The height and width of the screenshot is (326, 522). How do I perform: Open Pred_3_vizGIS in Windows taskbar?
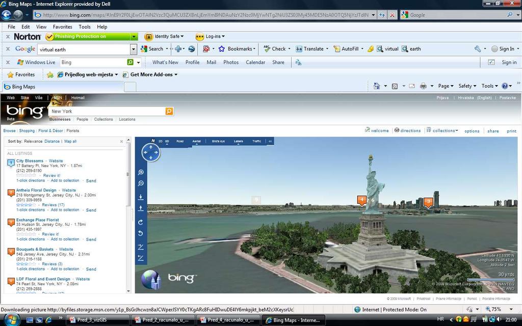98,320
